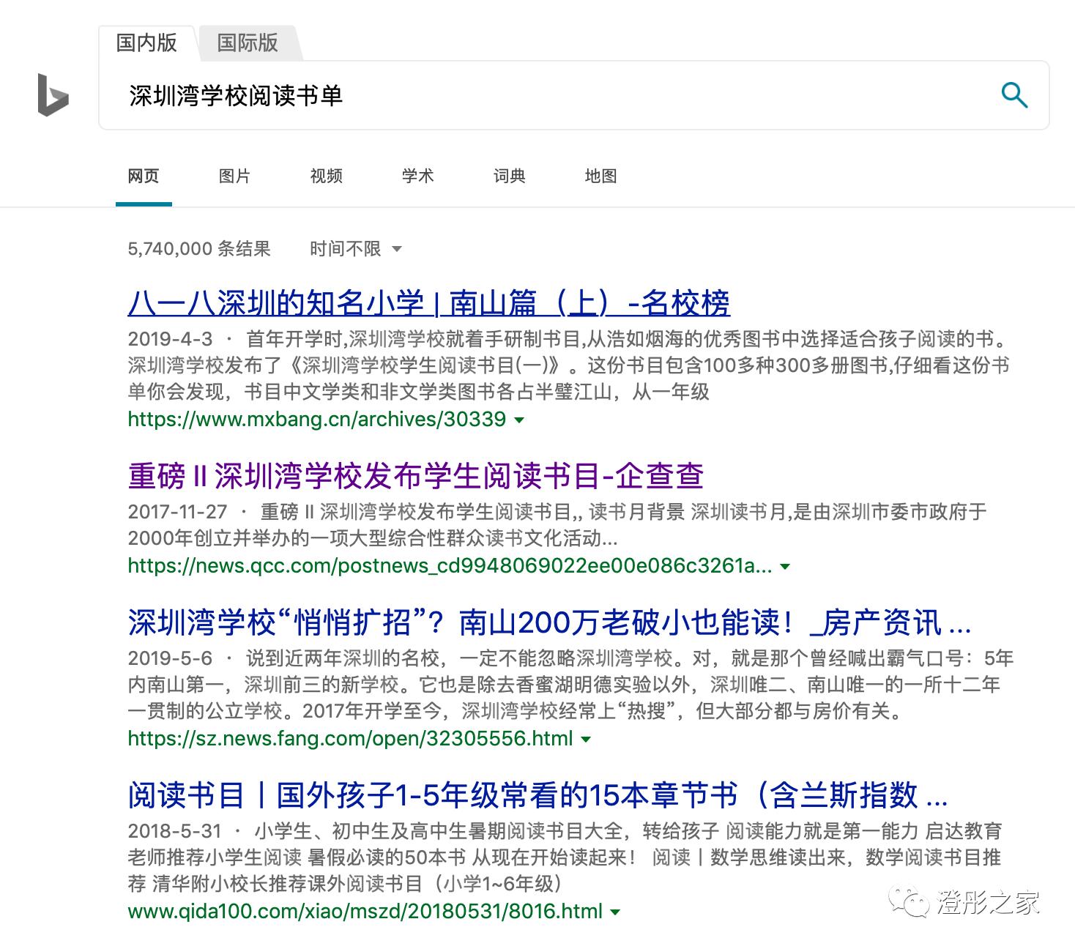Click inside the search input field

pos(439,95)
